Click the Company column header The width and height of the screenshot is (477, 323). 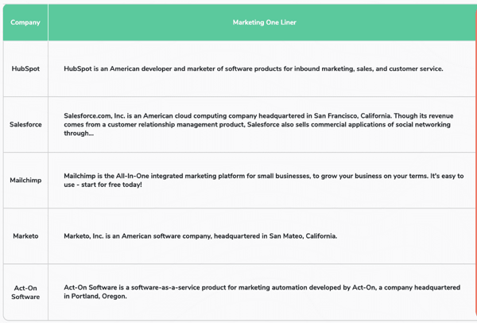(x=25, y=22)
